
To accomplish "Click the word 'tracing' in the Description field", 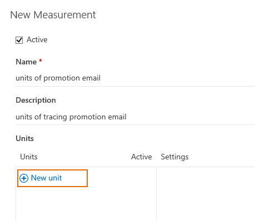I will tap(55, 117).
